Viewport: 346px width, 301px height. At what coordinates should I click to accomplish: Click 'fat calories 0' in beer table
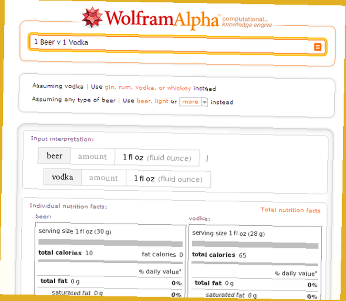pos(162,255)
